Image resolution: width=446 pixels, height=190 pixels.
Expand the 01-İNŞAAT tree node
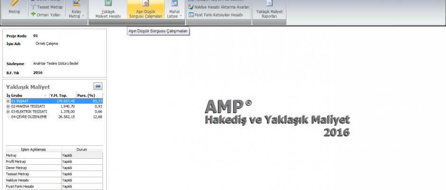[8, 101]
